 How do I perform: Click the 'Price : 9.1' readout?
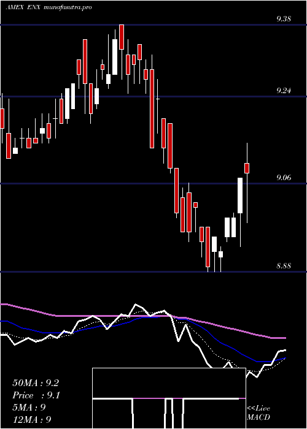[36, 395]
